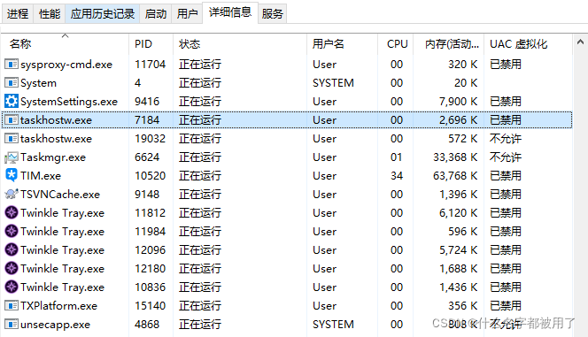This screenshot has height=337, width=588.
Task: Open the 服务 tab
Action: [x=272, y=14]
